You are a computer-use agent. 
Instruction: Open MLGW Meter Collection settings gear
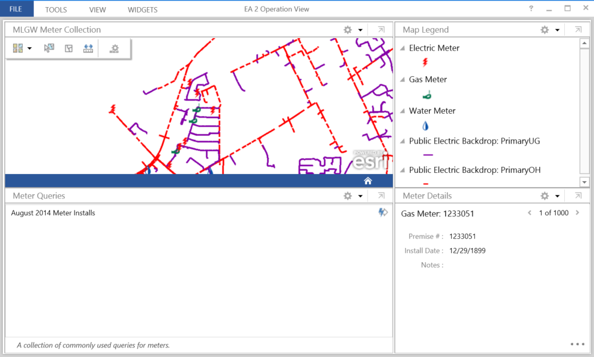[x=348, y=30]
